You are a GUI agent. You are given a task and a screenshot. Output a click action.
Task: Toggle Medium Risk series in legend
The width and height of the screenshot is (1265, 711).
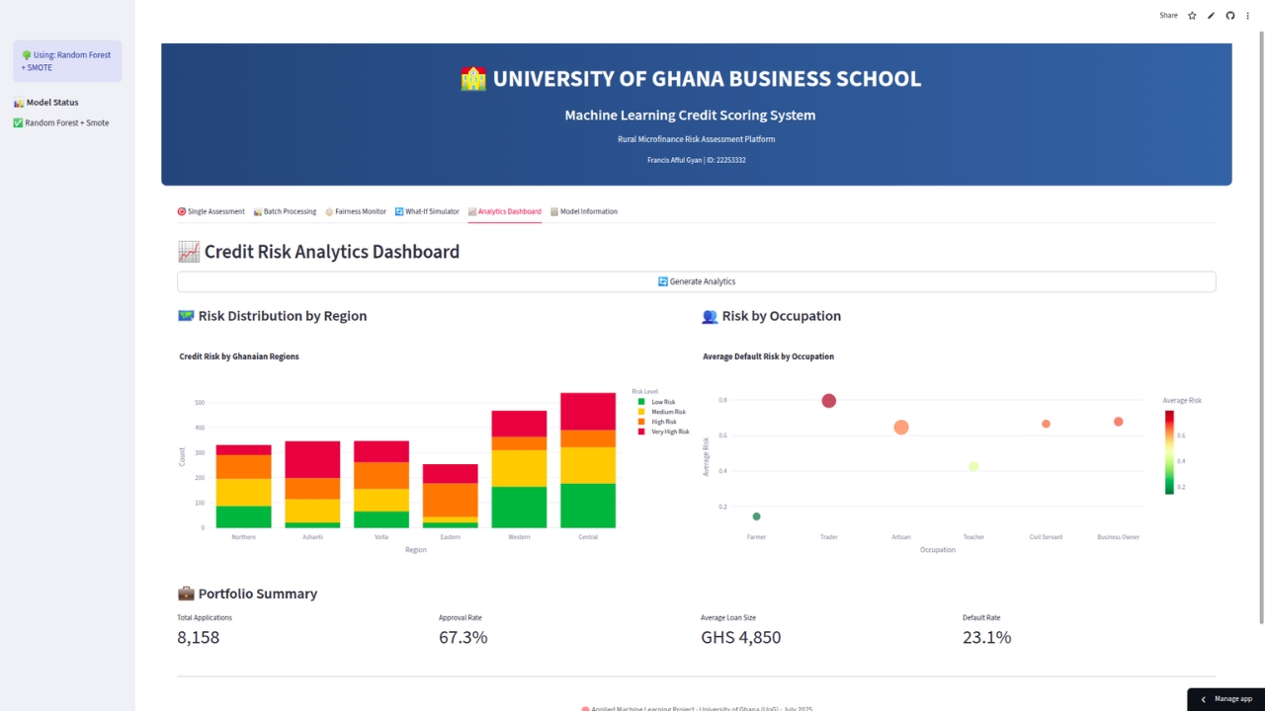point(667,412)
